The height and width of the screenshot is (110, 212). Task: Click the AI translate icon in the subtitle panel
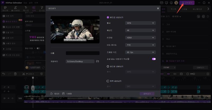[x=198, y=16]
